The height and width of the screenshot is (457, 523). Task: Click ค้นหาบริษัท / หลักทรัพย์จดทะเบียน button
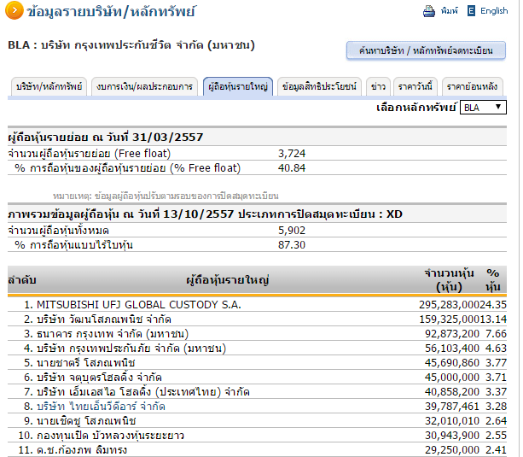[x=426, y=50]
